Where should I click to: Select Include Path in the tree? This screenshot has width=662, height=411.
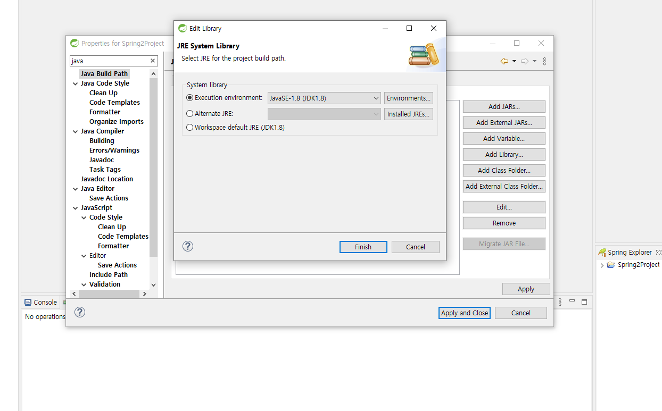(x=109, y=275)
